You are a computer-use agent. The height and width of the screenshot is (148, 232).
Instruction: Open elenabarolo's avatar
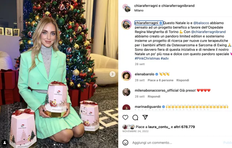pos(126,76)
